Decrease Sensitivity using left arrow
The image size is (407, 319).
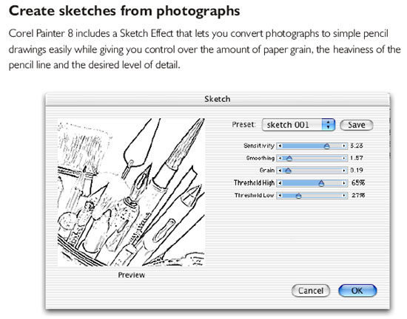coord(280,145)
